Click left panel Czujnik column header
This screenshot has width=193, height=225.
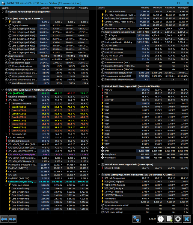19,8
